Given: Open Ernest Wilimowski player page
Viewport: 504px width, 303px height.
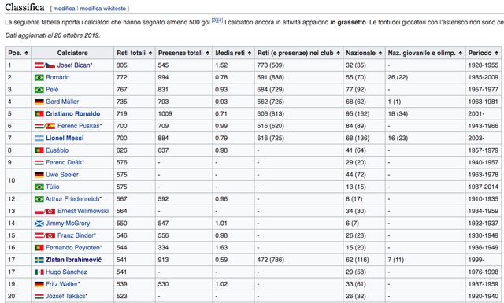Looking at the screenshot, I should pos(83,211).
